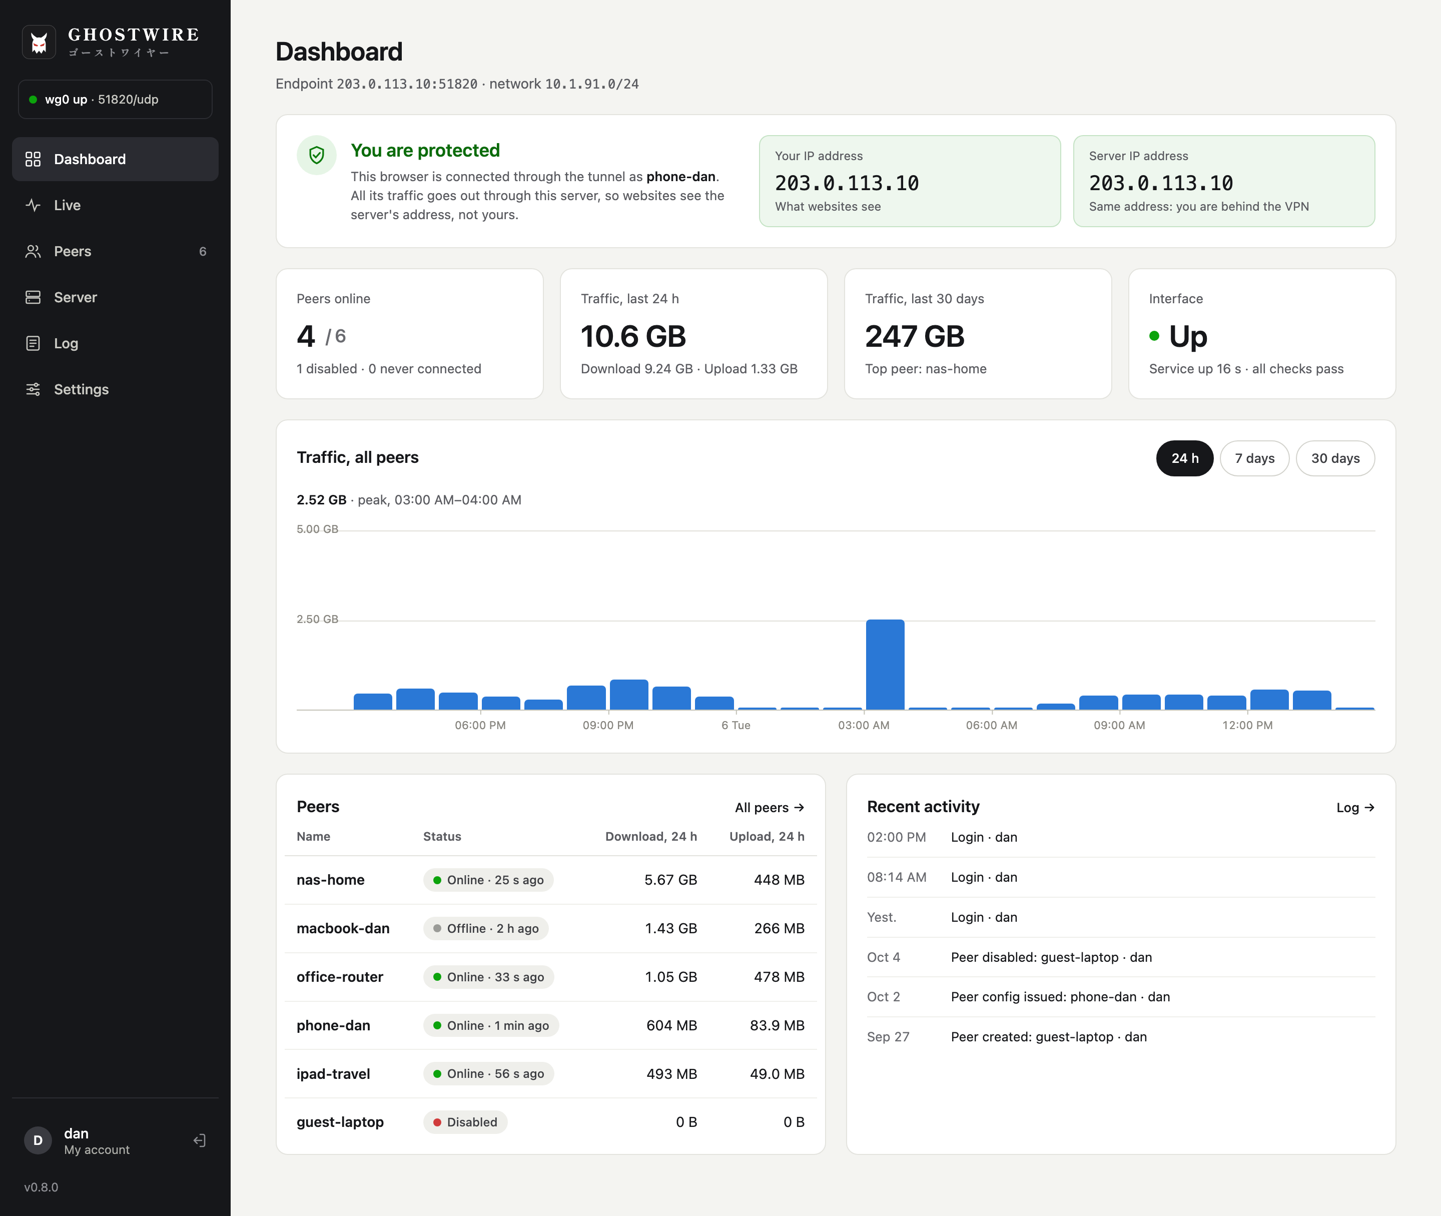Click the Traffic last 24 h card
1441x1216 pixels.
[x=693, y=334]
